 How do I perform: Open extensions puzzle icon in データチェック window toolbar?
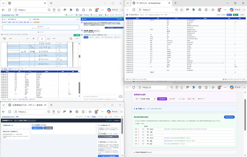(x=206, y=10)
